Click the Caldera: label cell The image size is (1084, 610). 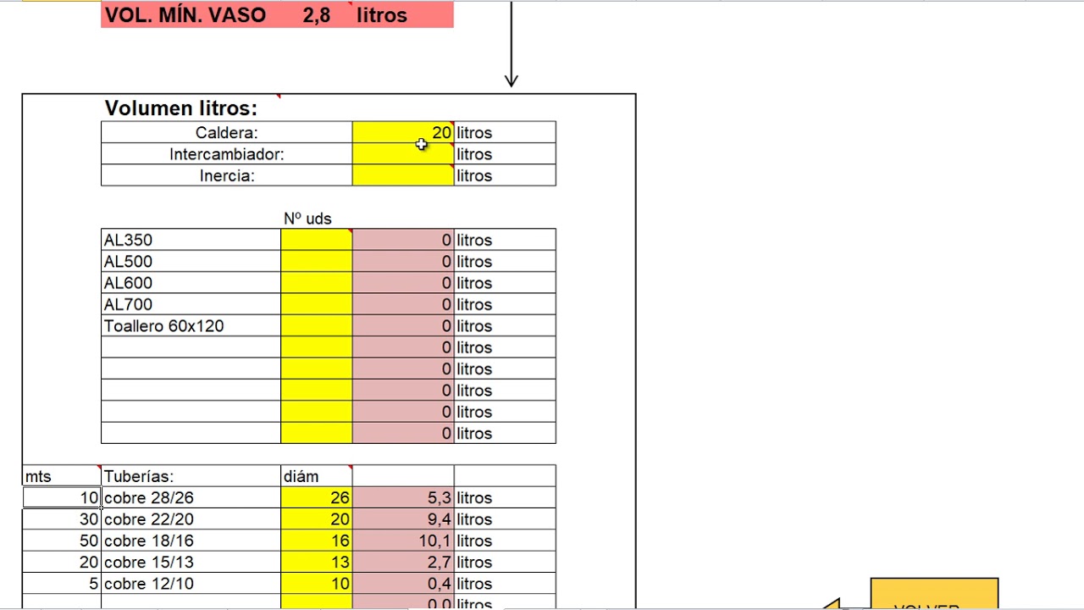226,132
